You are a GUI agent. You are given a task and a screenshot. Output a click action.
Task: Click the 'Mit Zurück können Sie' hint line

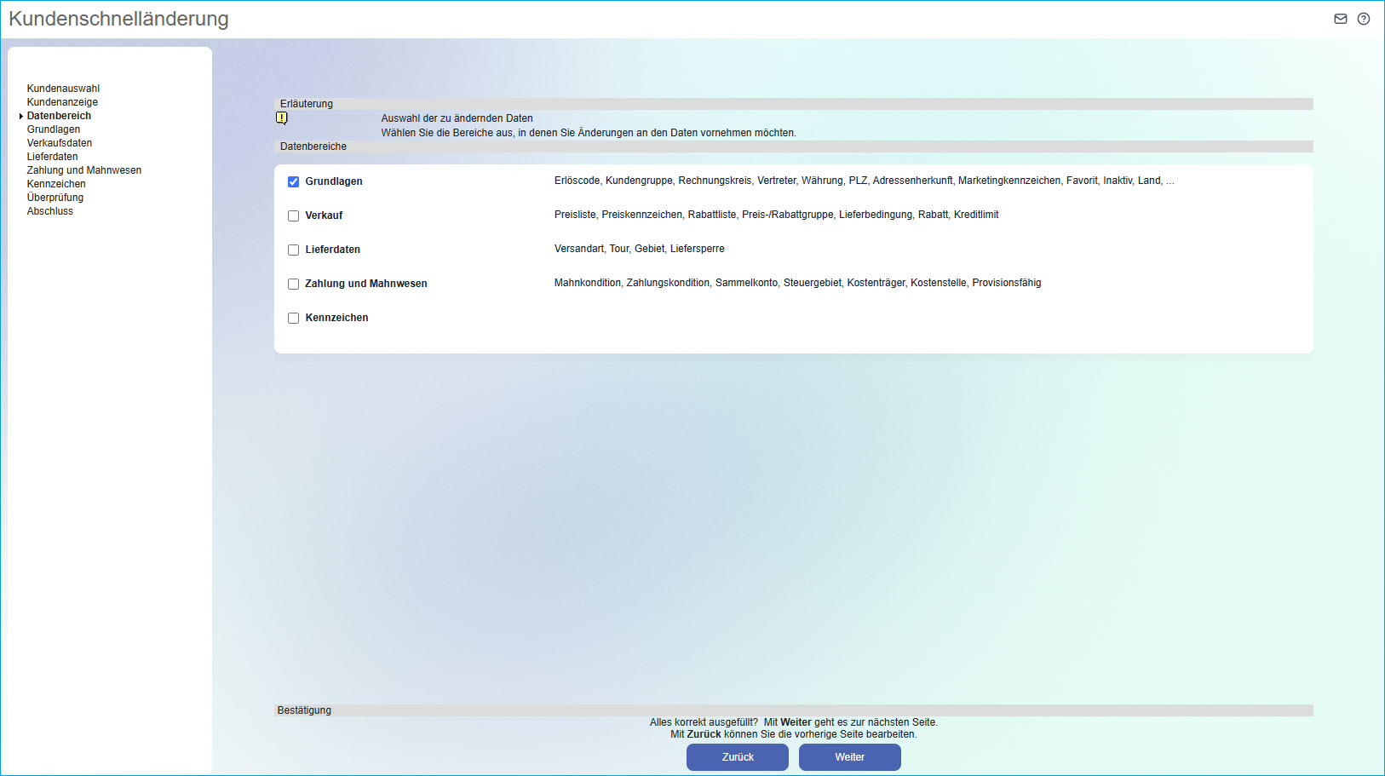pos(794,734)
